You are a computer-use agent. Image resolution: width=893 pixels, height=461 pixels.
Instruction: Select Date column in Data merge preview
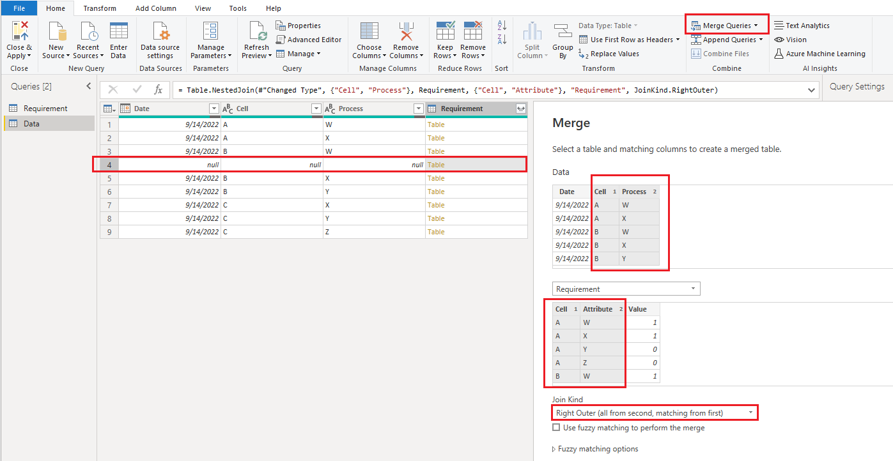(572, 192)
